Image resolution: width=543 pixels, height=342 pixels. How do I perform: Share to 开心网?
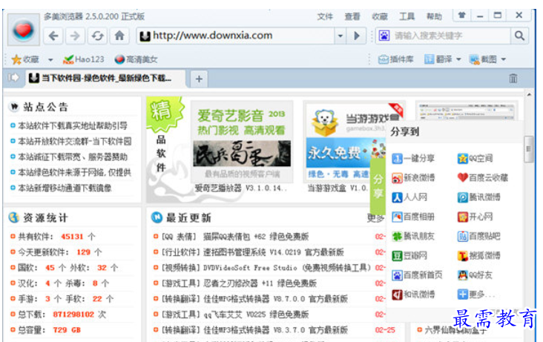pos(475,217)
